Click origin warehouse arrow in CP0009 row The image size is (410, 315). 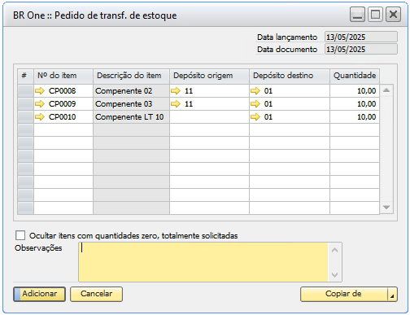tap(176, 104)
